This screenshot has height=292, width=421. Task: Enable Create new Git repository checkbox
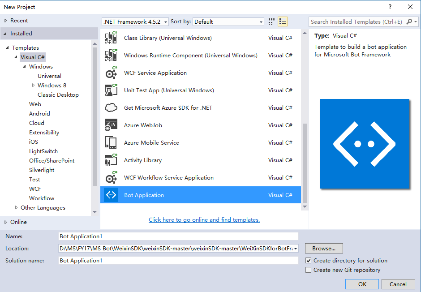(x=309, y=270)
